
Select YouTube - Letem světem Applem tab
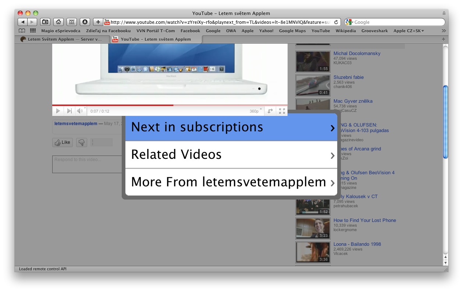[x=156, y=39]
